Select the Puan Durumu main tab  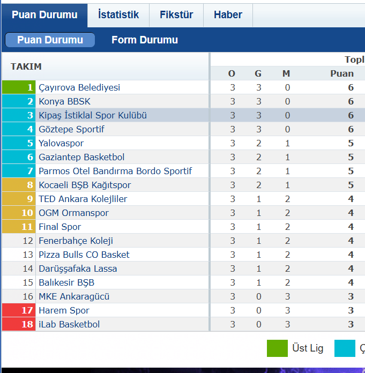44,14
